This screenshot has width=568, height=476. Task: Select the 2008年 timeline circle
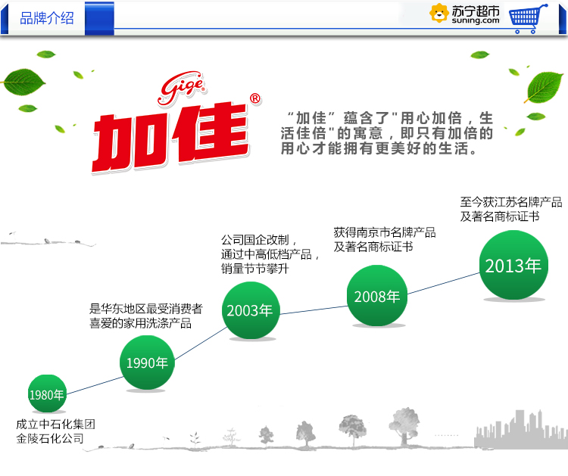[x=377, y=296]
